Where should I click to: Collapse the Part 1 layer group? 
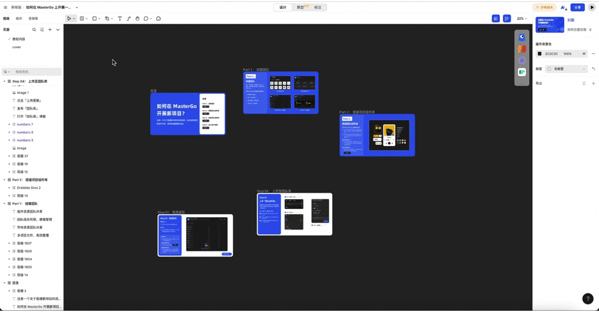(4, 203)
